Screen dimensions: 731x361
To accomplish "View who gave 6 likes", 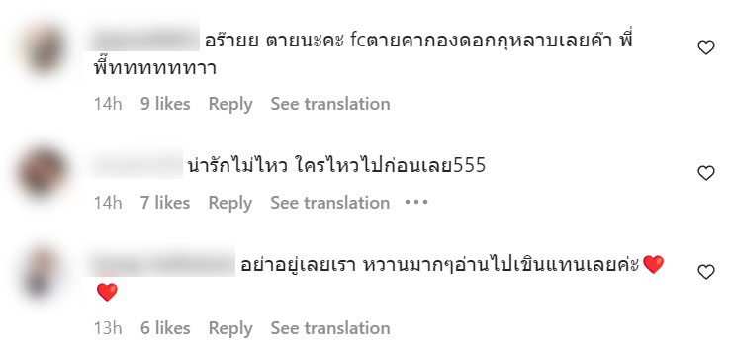I will click(165, 328).
